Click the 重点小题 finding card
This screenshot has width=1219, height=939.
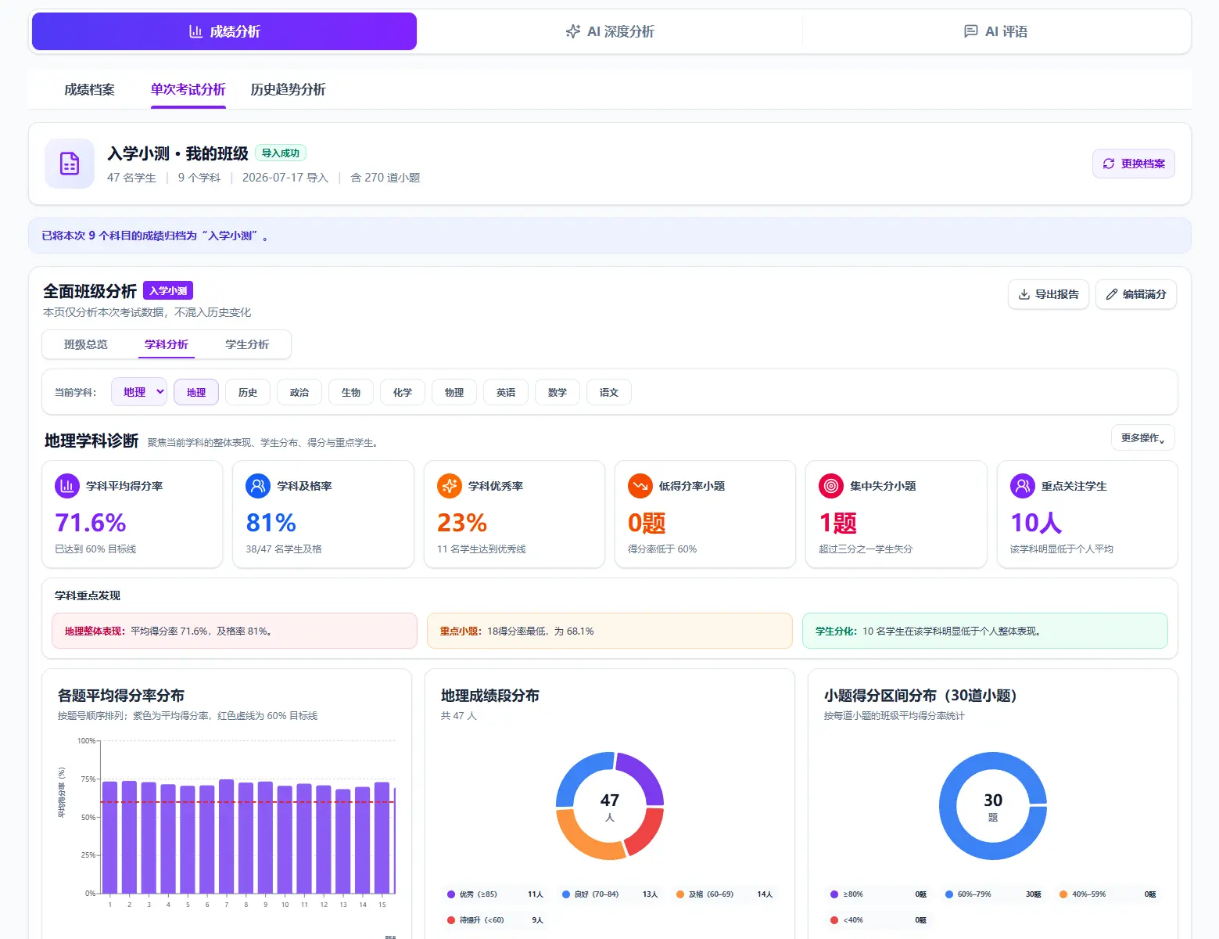click(x=610, y=631)
